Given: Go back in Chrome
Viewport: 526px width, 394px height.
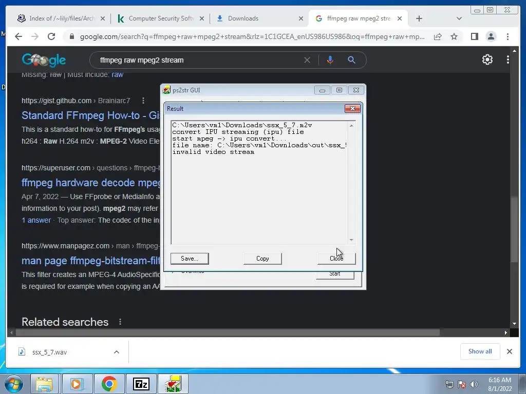Looking at the screenshot, I should (x=18, y=36).
